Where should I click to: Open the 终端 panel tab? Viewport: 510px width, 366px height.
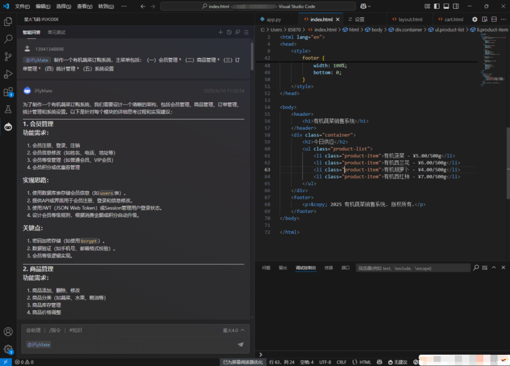329,268
